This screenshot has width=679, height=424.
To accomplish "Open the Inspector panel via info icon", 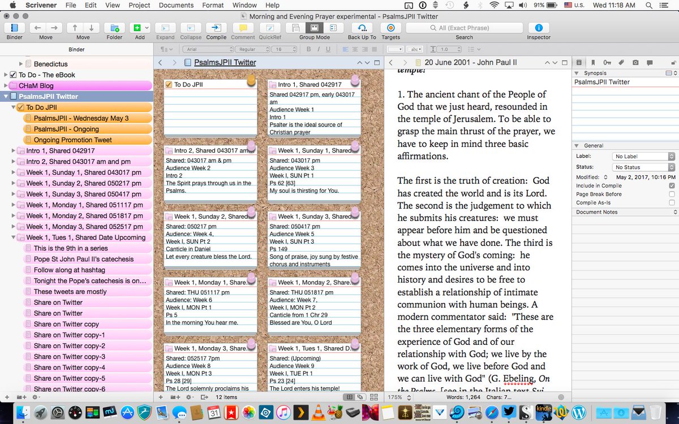I will 539,28.
